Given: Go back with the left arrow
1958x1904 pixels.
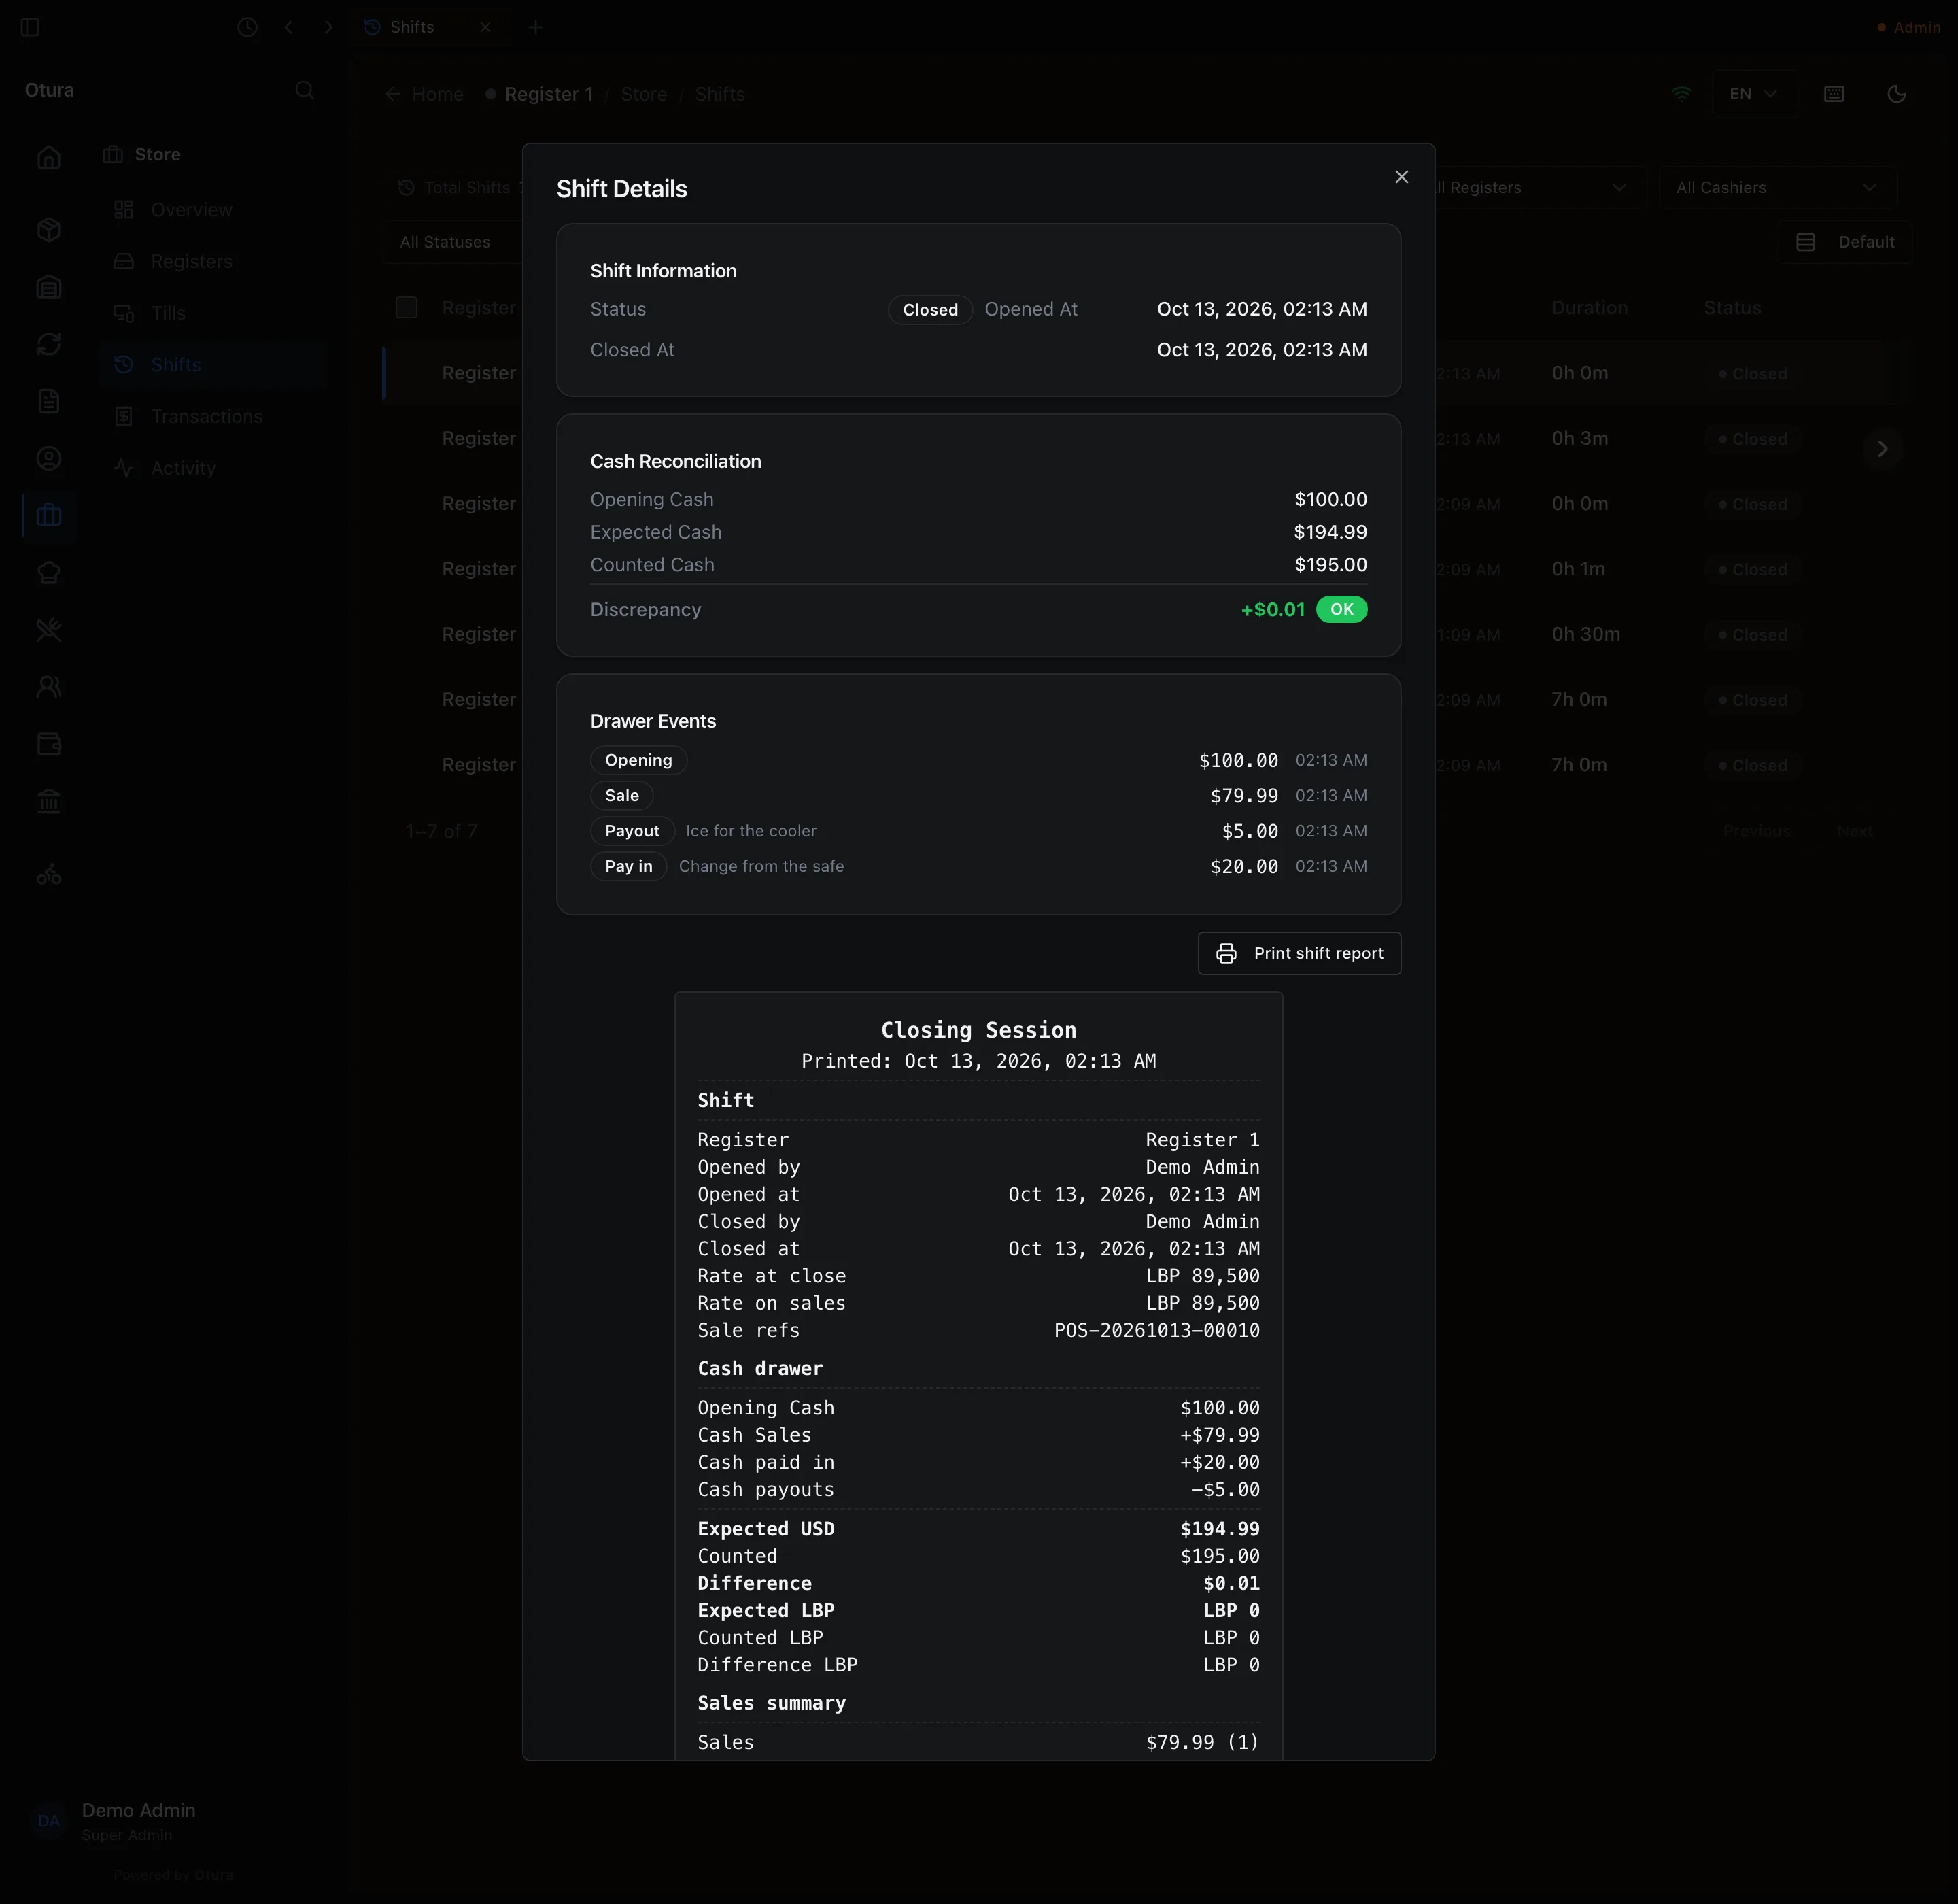Looking at the screenshot, I should click(x=289, y=27).
